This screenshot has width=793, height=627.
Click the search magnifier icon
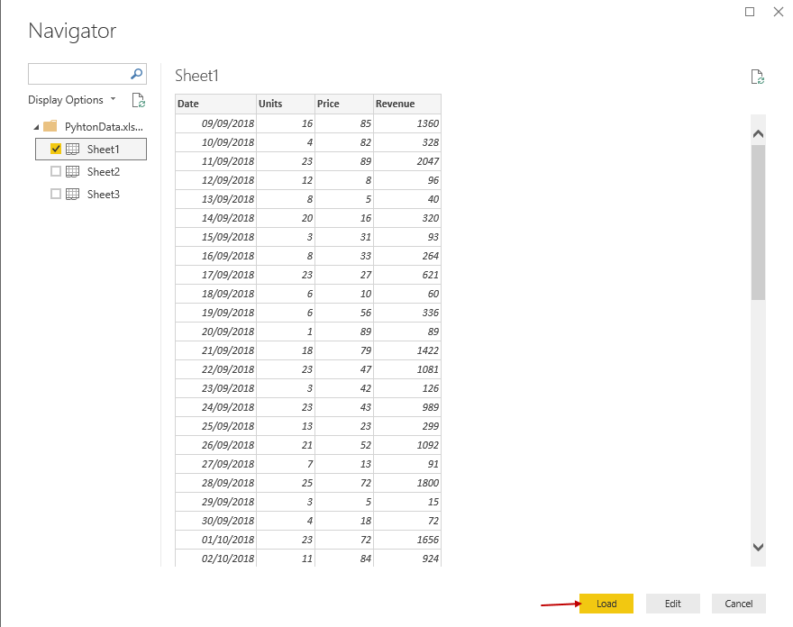pos(137,74)
